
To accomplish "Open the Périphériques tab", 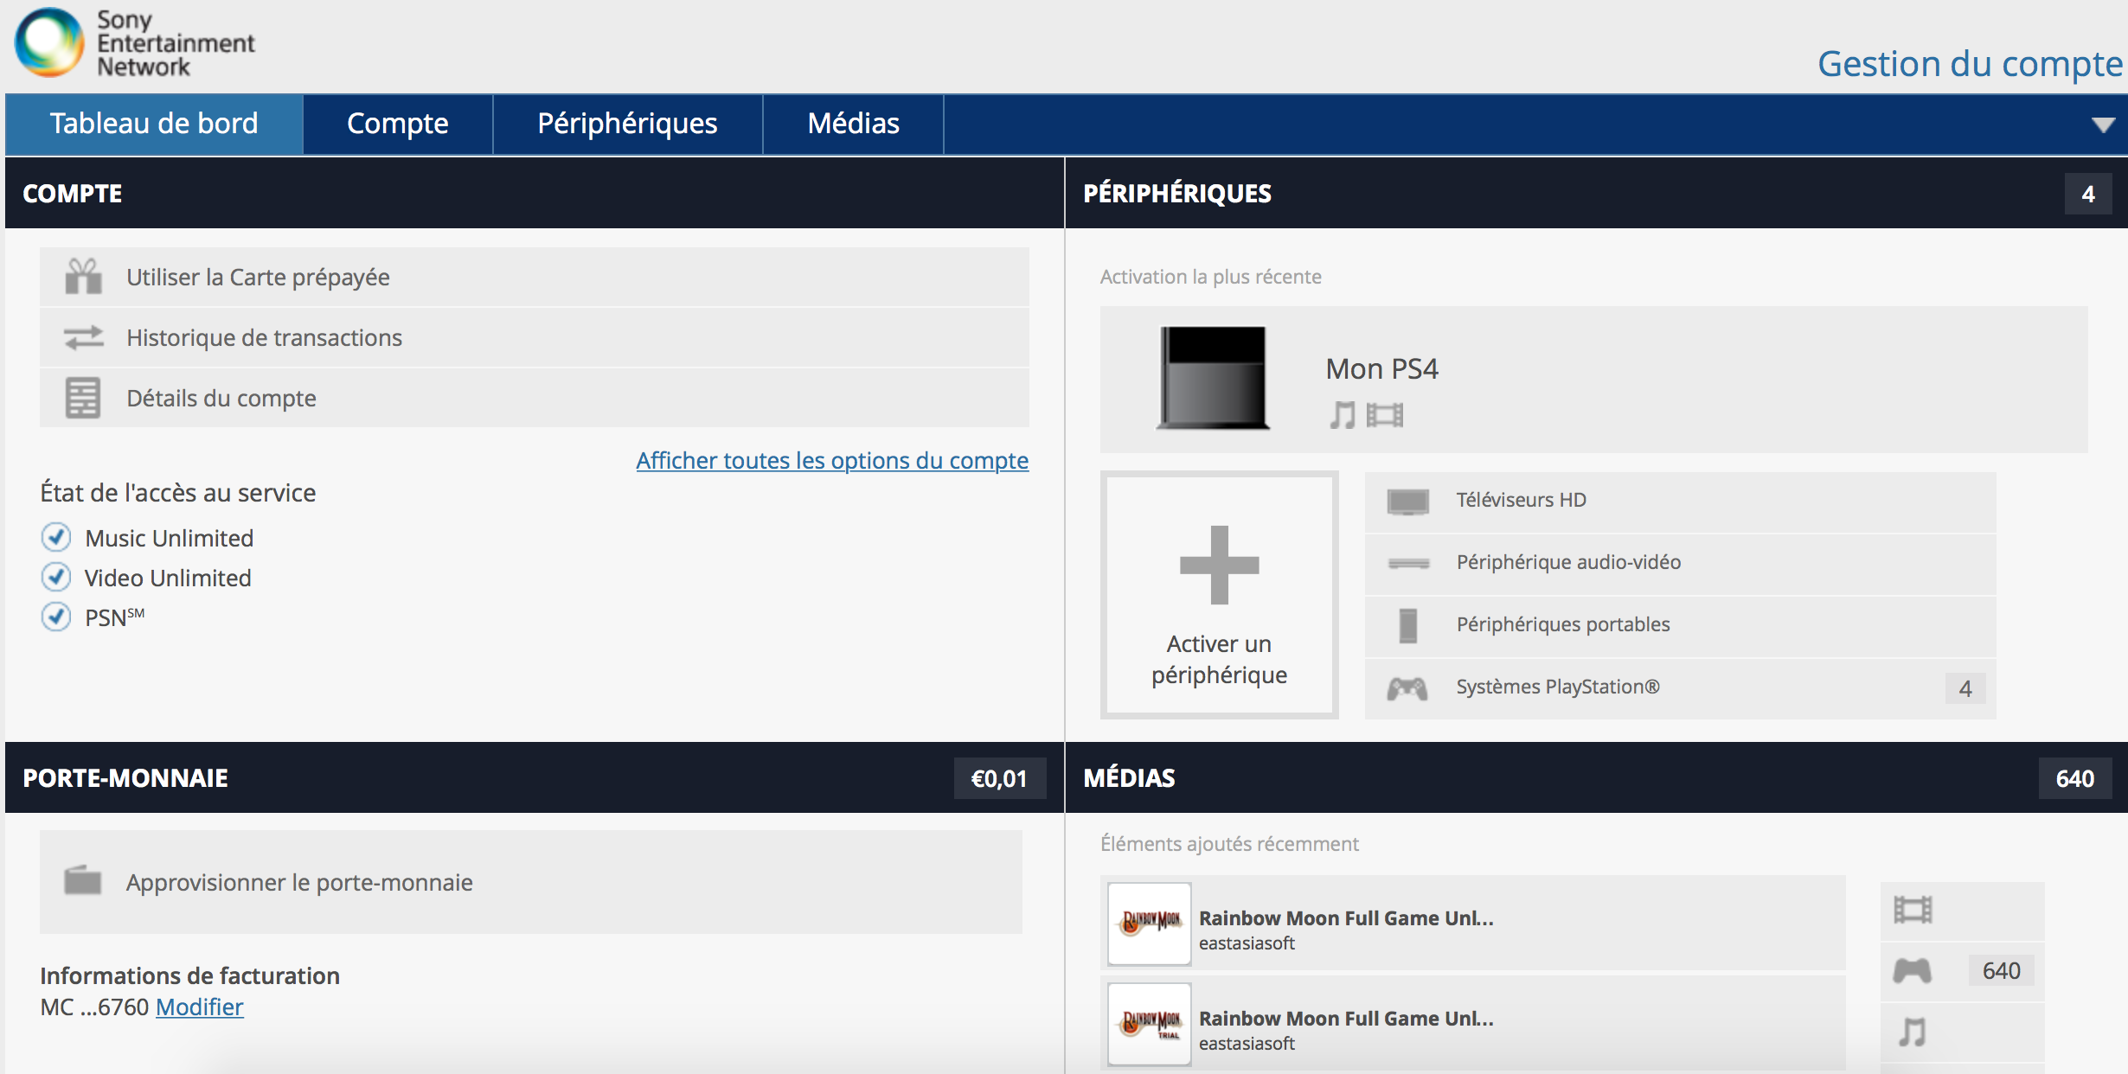I will click(628, 124).
